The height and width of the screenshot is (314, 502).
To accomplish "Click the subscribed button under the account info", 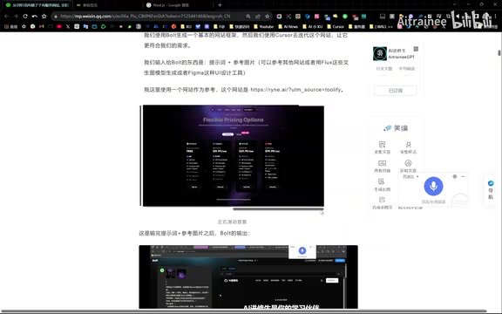I will pyautogui.click(x=396, y=91).
